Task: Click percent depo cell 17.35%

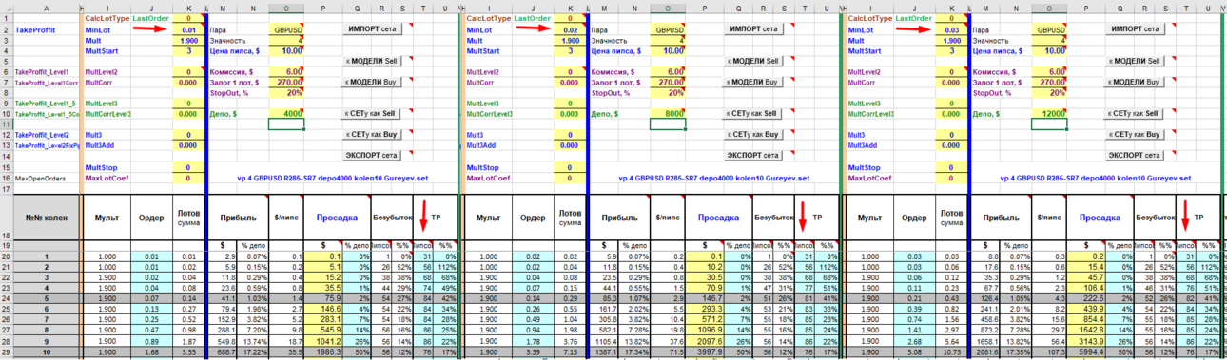Action: (x=1015, y=352)
